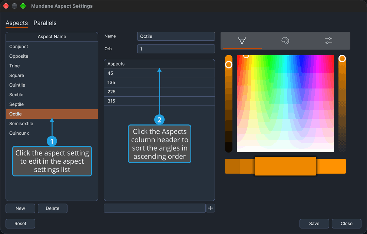Select the Aspects tab
The height and width of the screenshot is (234, 367).
tap(17, 23)
